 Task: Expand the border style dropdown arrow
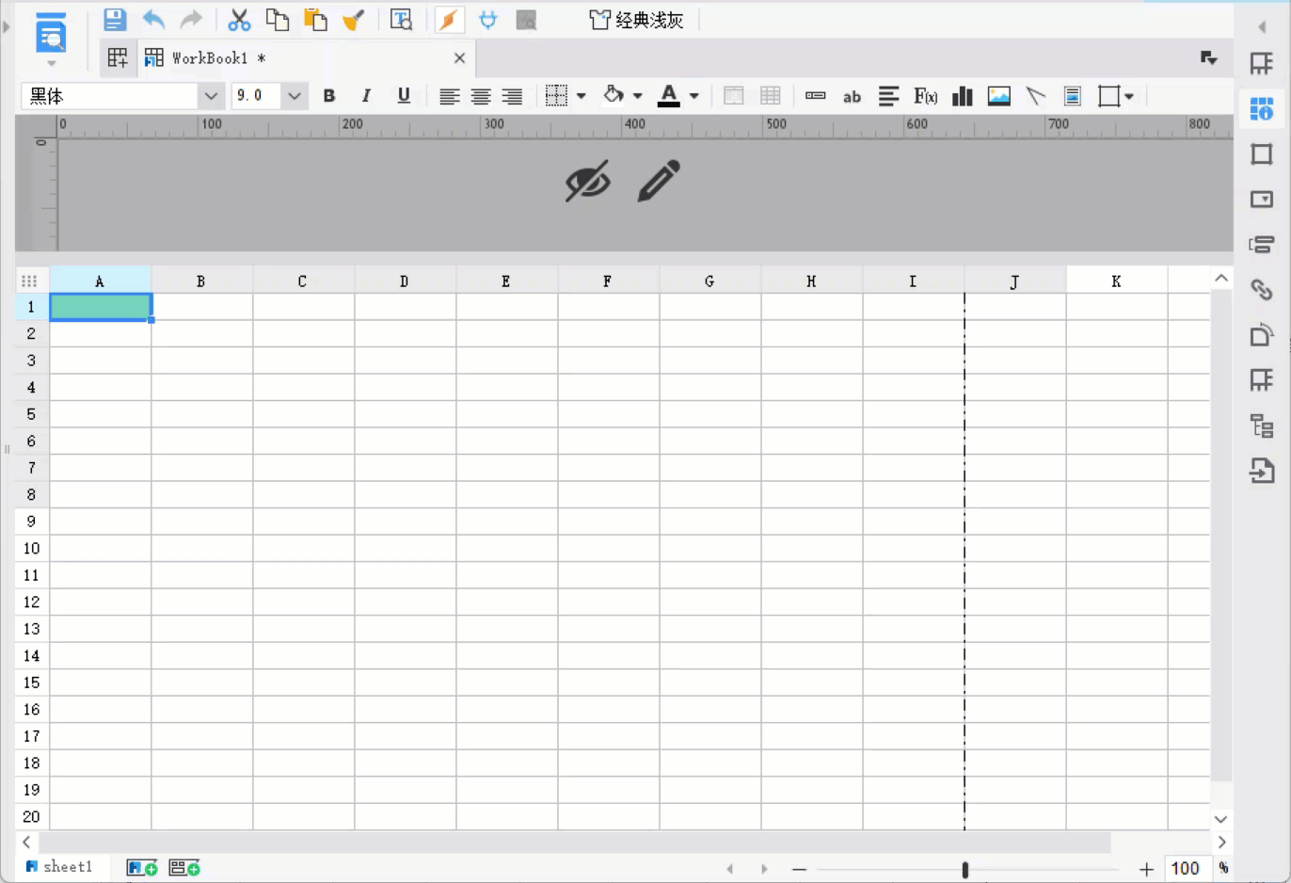[582, 96]
